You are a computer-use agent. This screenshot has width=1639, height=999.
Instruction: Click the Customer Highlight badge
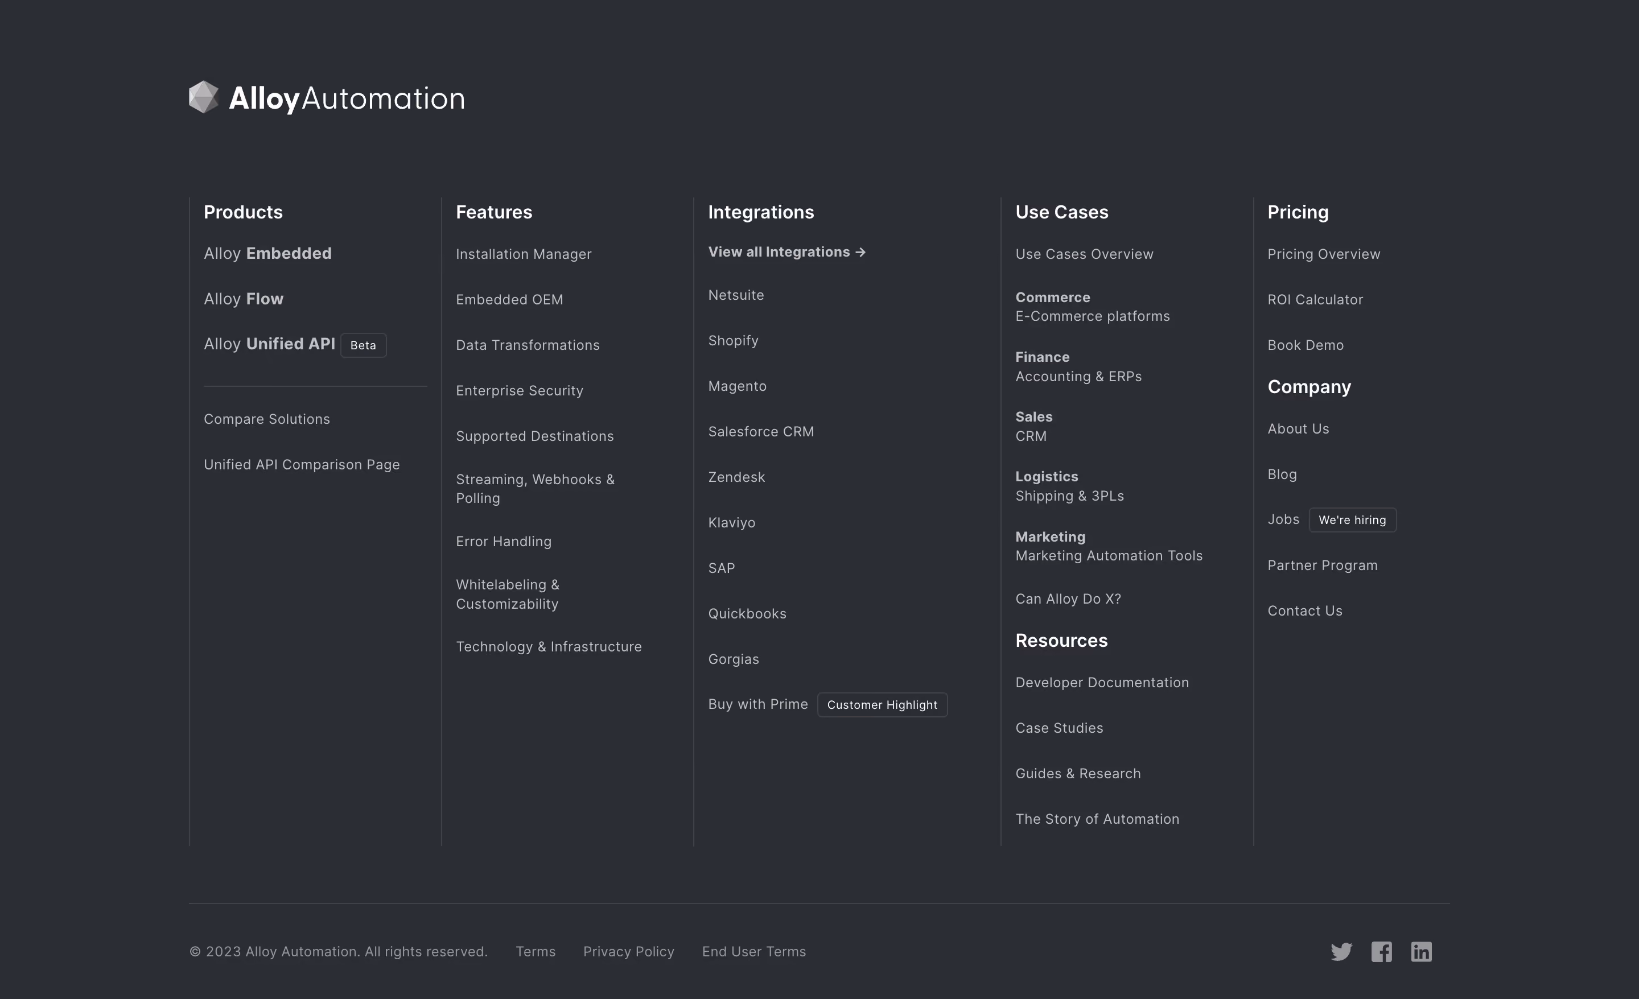click(882, 705)
